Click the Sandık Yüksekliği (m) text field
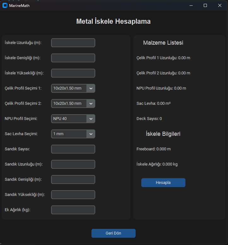The image size is (228, 245). 73,195
